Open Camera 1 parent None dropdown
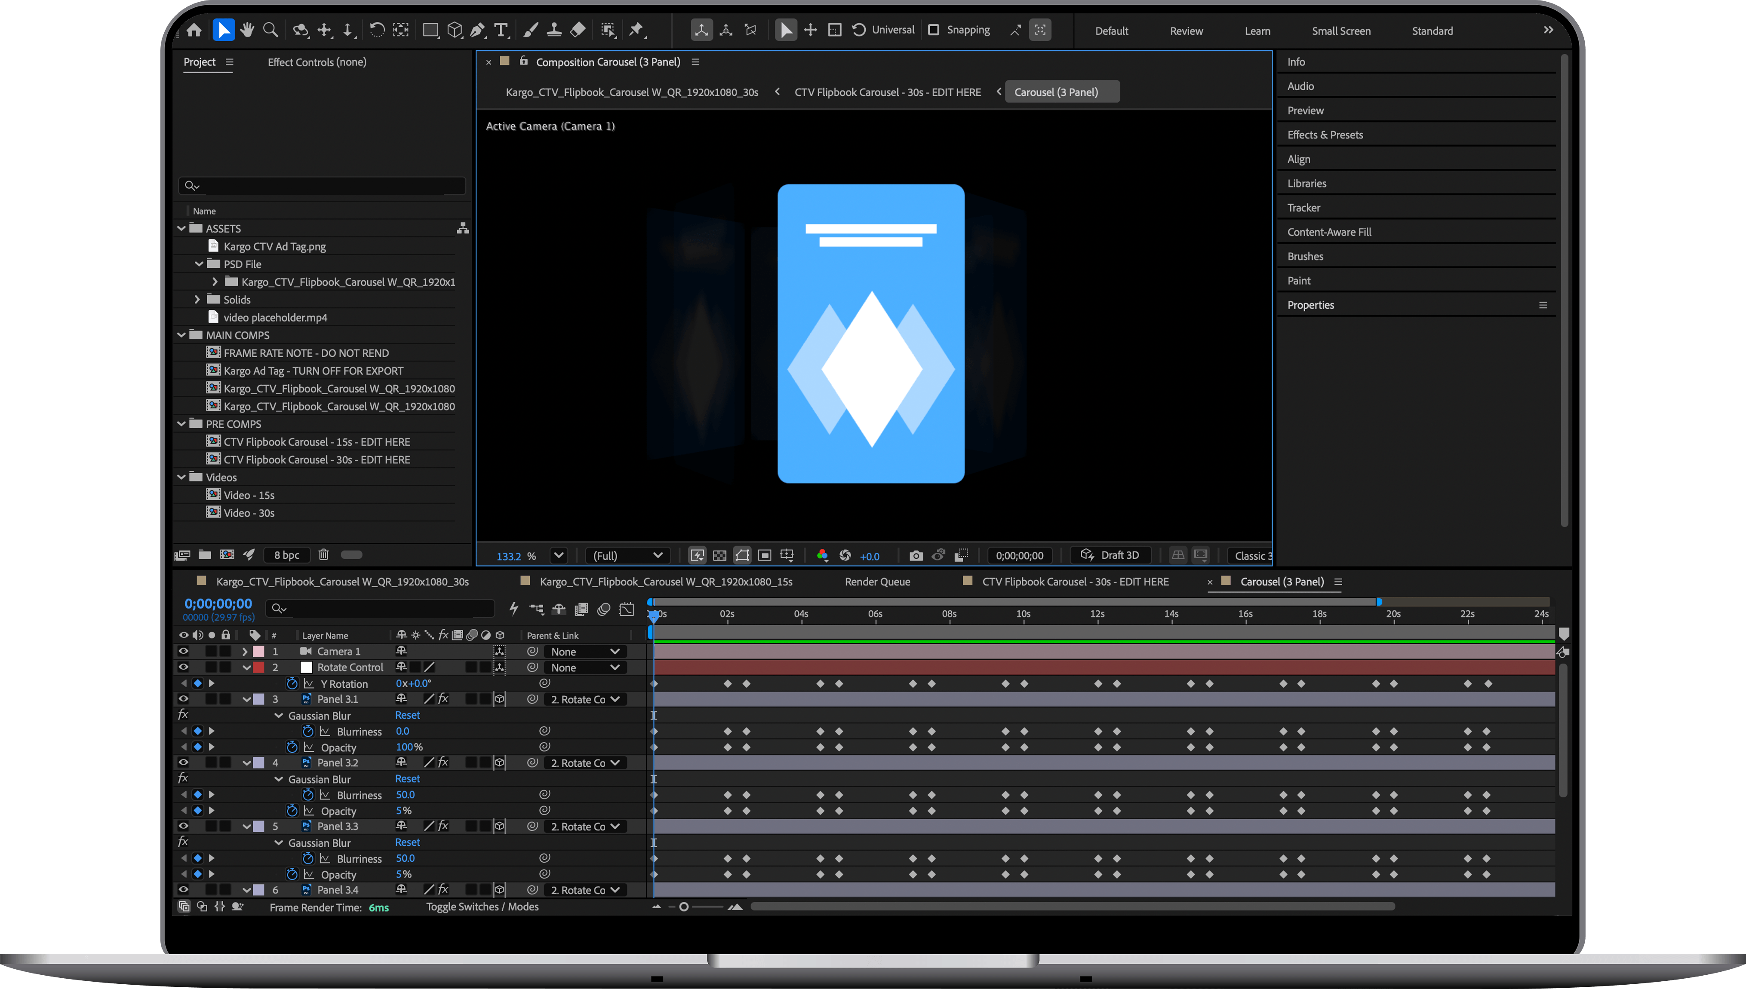 click(585, 652)
